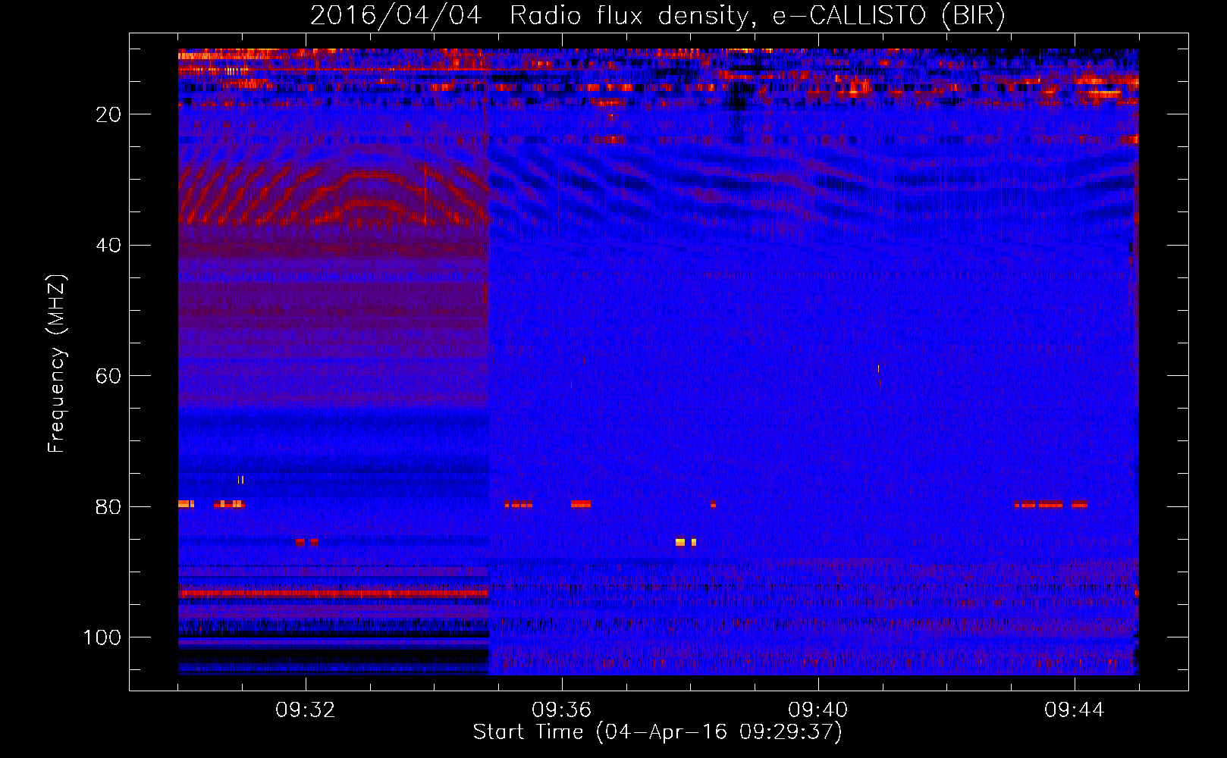Click the bright orange band near 93 MHz
Image resolution: width=1227 pixels, height=758 pixels.
334,594
